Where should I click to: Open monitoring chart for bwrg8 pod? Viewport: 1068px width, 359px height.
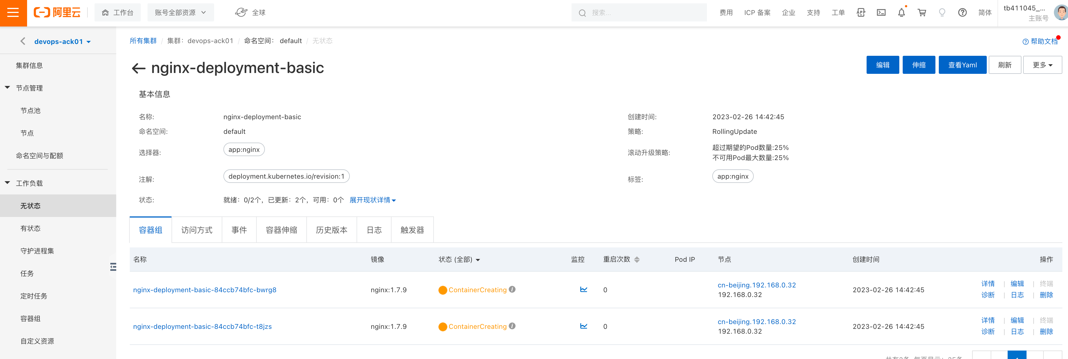(583, 289)
